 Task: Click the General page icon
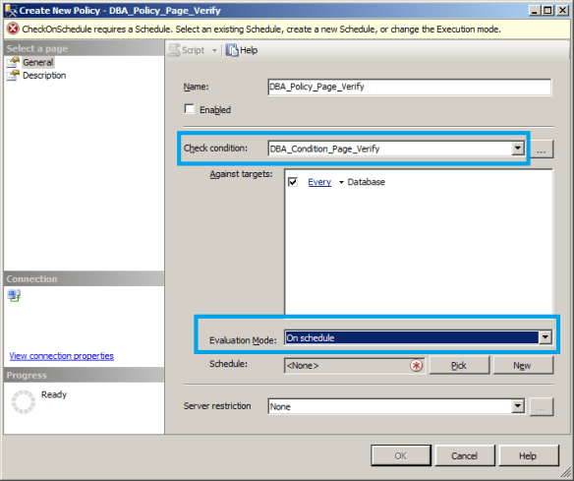(x=13, y=62)
